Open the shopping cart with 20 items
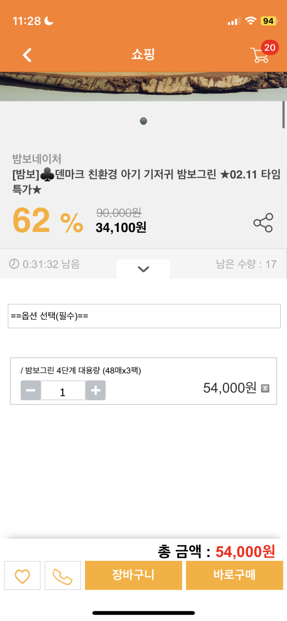 pos(260,55)
